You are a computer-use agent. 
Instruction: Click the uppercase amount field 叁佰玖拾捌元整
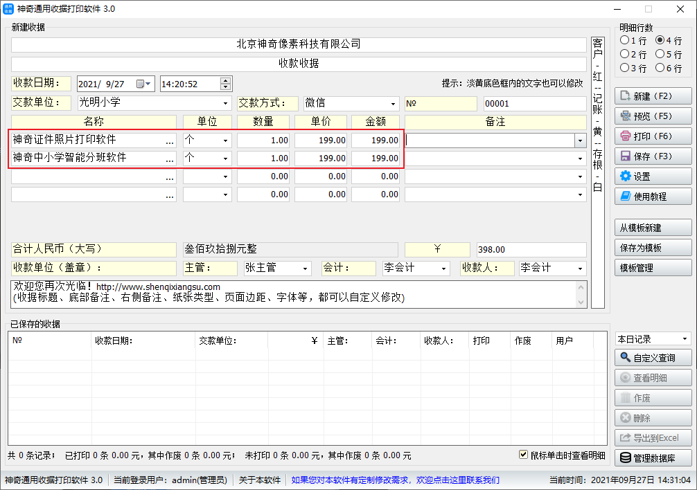(x=291, y=249)
